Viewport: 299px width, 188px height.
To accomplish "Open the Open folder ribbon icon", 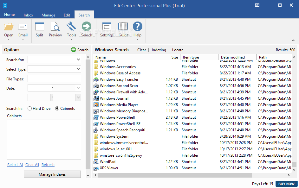I will point(9,27).
